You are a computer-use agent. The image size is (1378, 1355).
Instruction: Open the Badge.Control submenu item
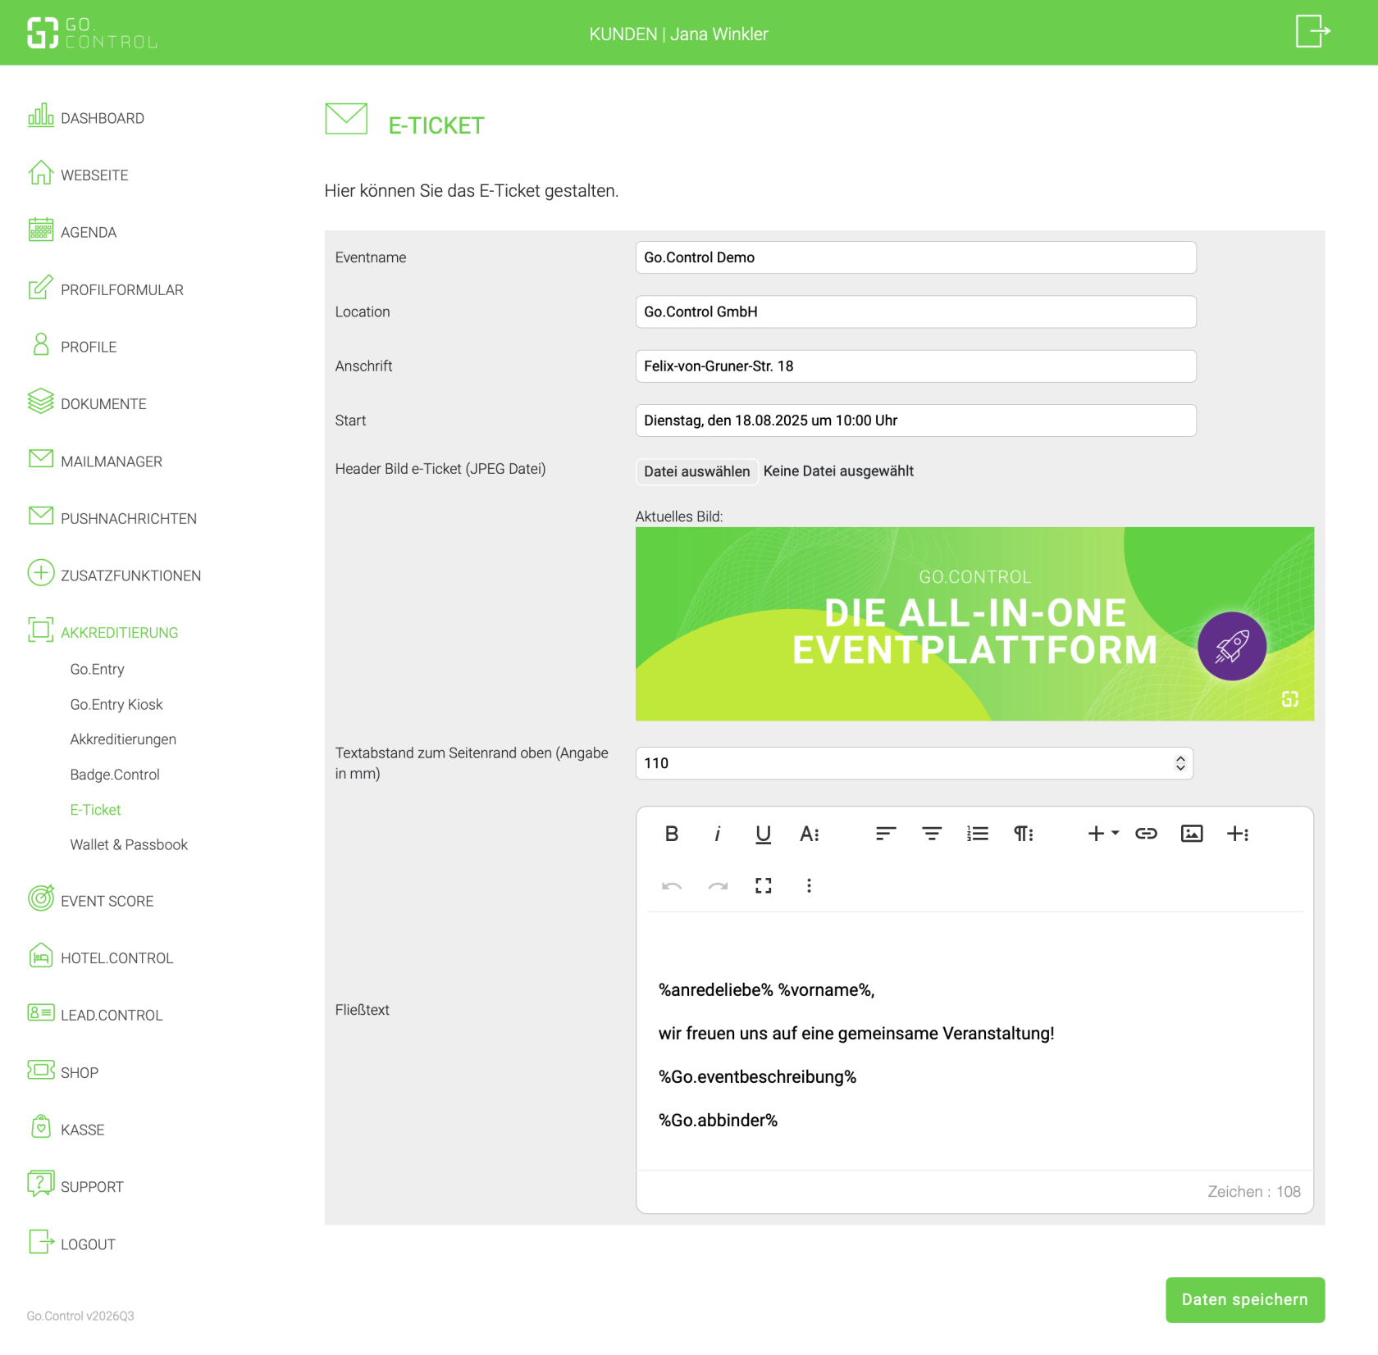tap(115, 775)
